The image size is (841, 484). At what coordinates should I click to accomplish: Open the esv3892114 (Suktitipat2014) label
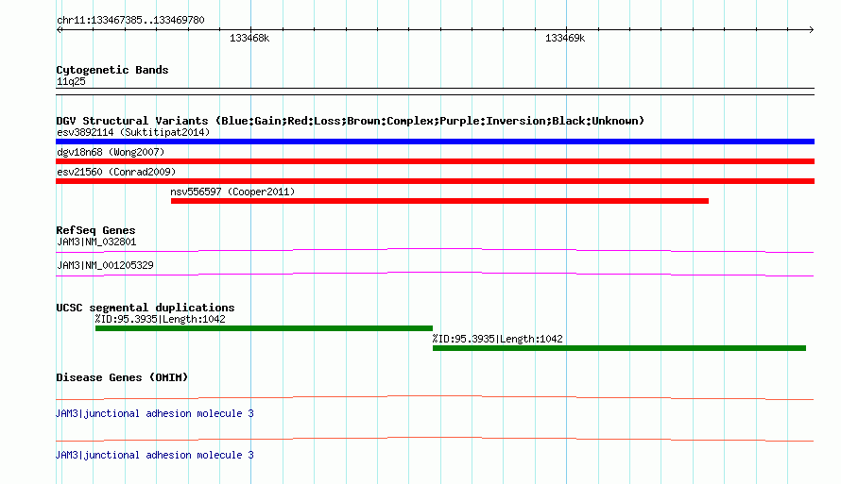click(x=133, y=132)
